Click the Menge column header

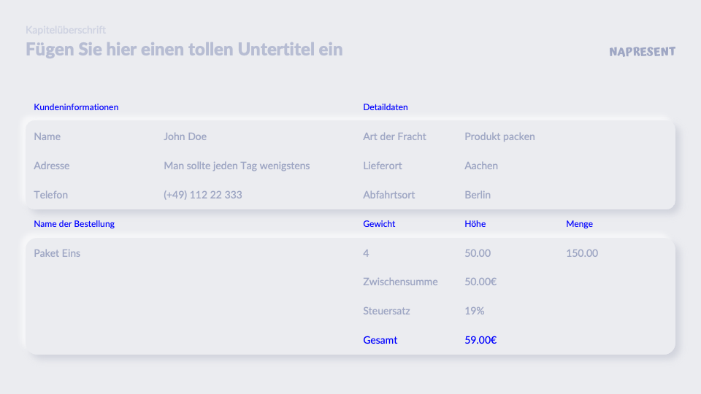click(x=579, y=224)
